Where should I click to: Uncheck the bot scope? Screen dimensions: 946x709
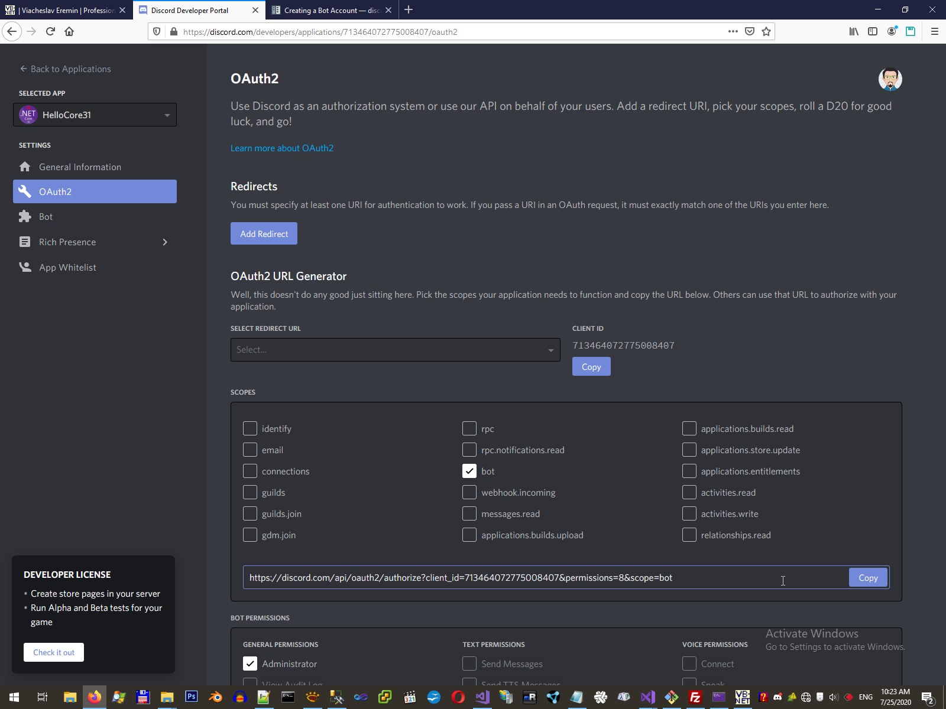pyautogui.click(x=469, y=471)
